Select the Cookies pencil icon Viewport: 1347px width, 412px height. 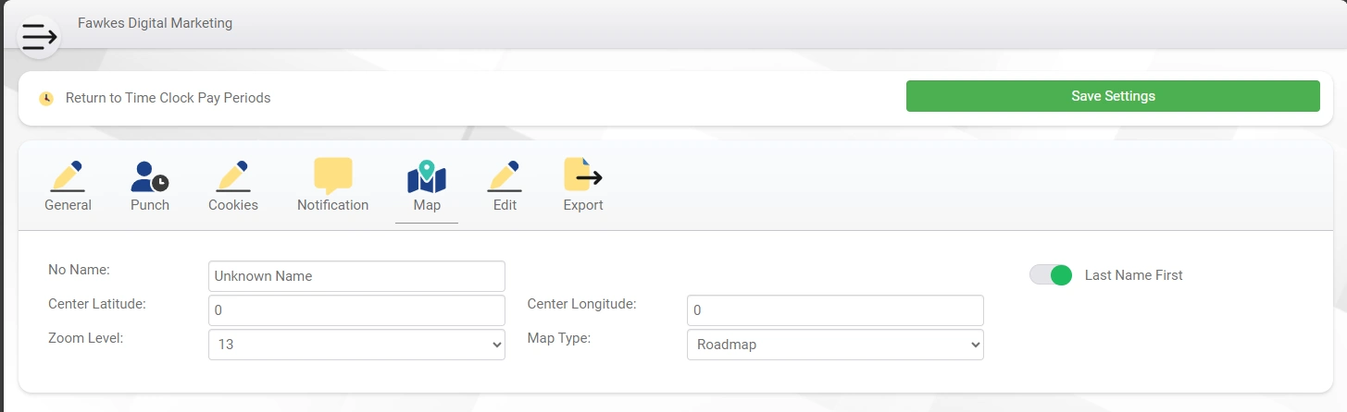pos(233,176)
